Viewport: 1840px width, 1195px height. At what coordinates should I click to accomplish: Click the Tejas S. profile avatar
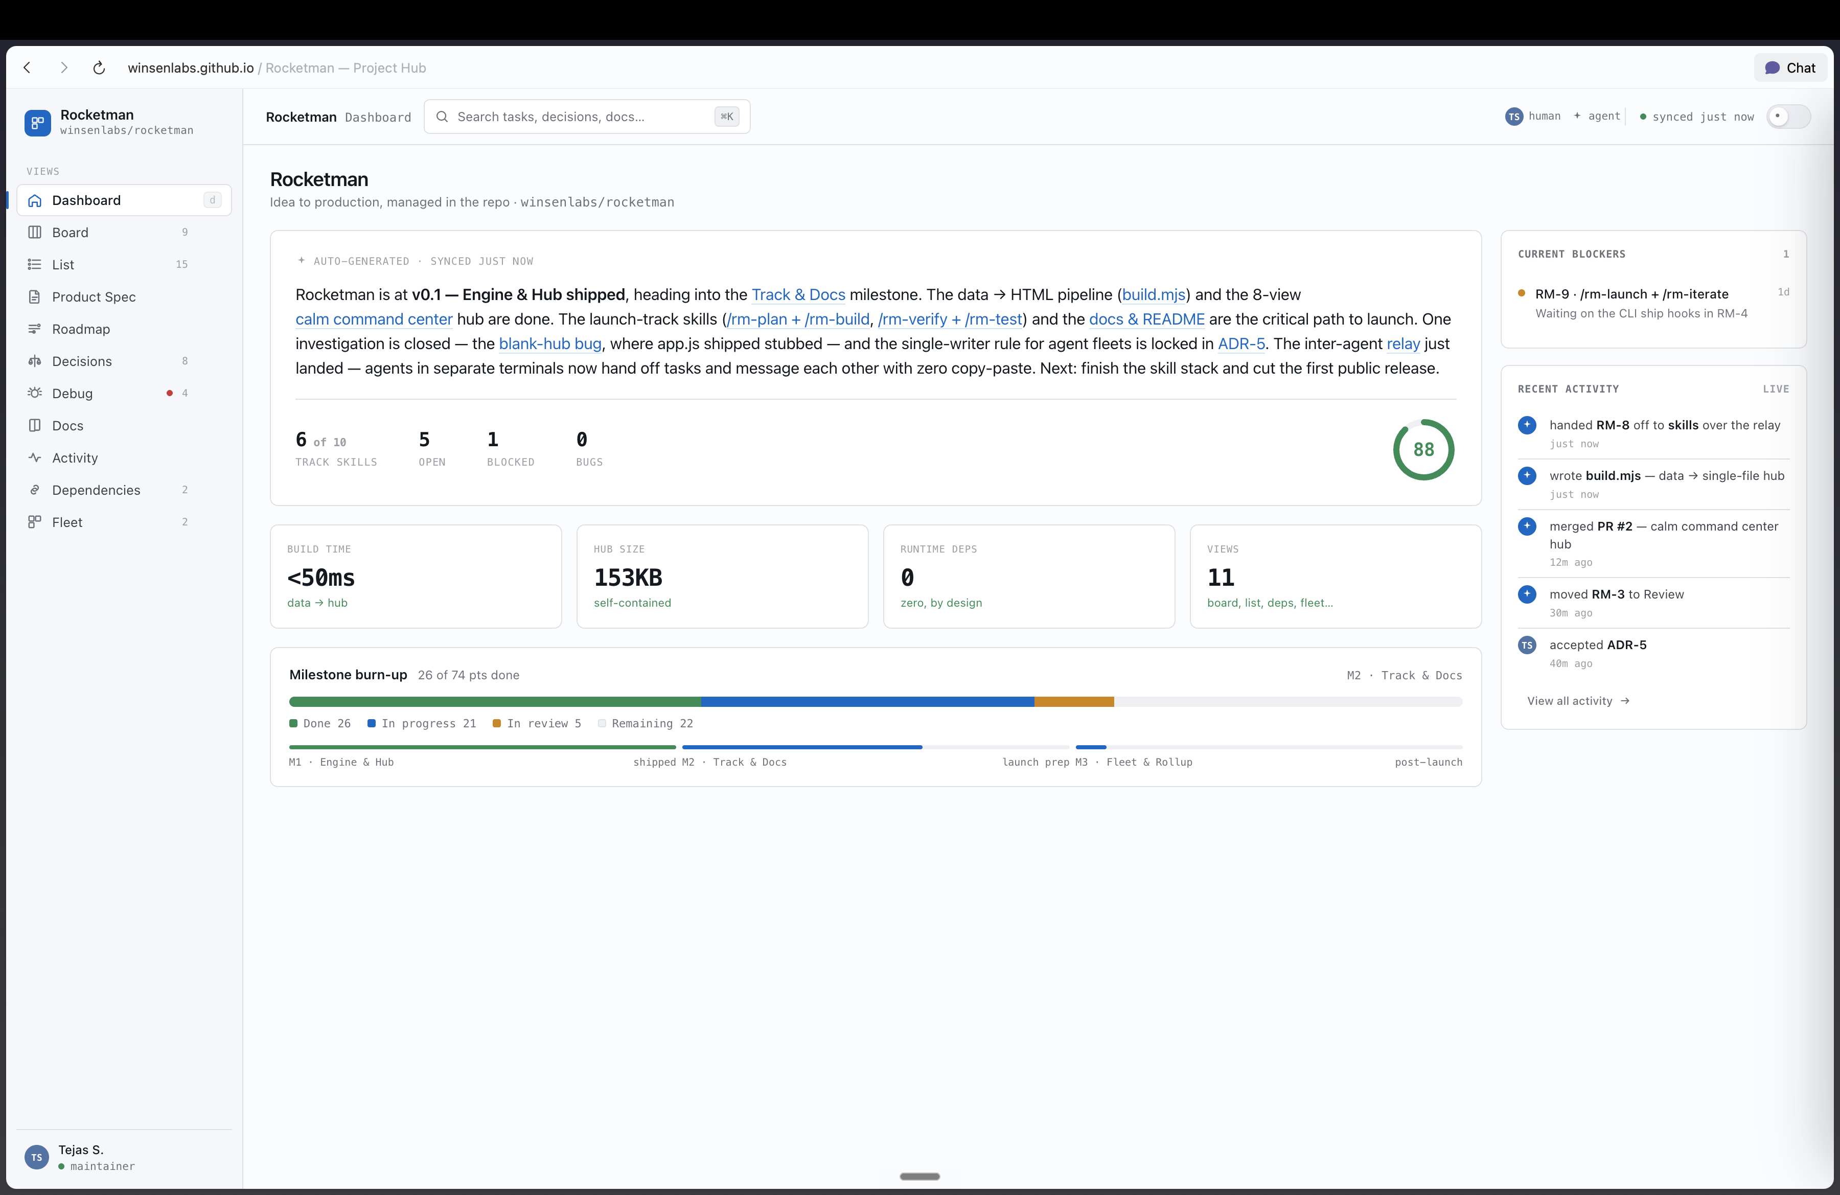click(x=36, y=1157)
